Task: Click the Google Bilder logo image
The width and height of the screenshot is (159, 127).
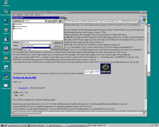Action: [92, 72]
